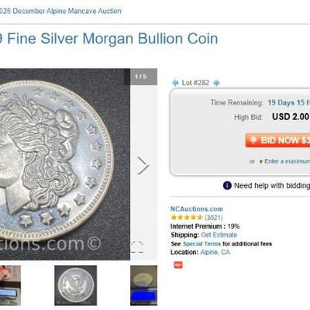Open the NCAuctions.com seller link

(197, 208)
